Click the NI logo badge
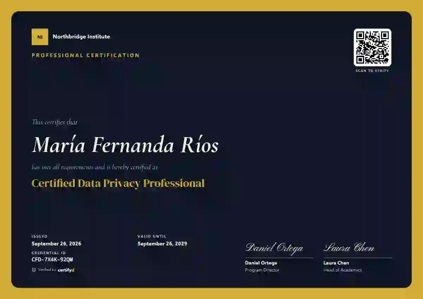423x299 pixels. pyautogui.click(x=40, y=37)
